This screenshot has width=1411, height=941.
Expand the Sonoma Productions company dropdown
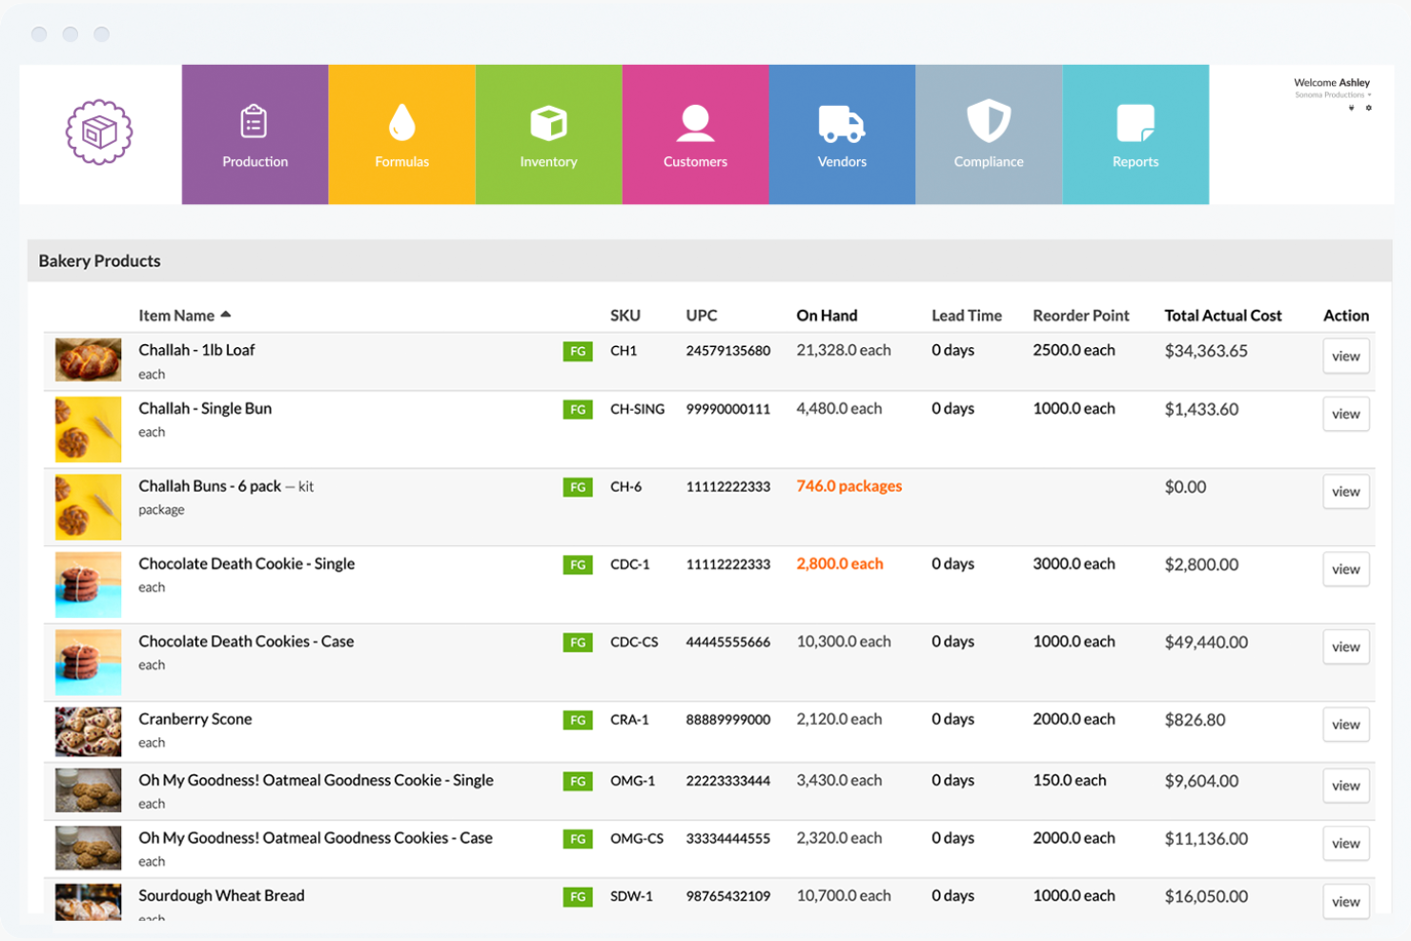pyautogui.click(x=1333, y=94)
